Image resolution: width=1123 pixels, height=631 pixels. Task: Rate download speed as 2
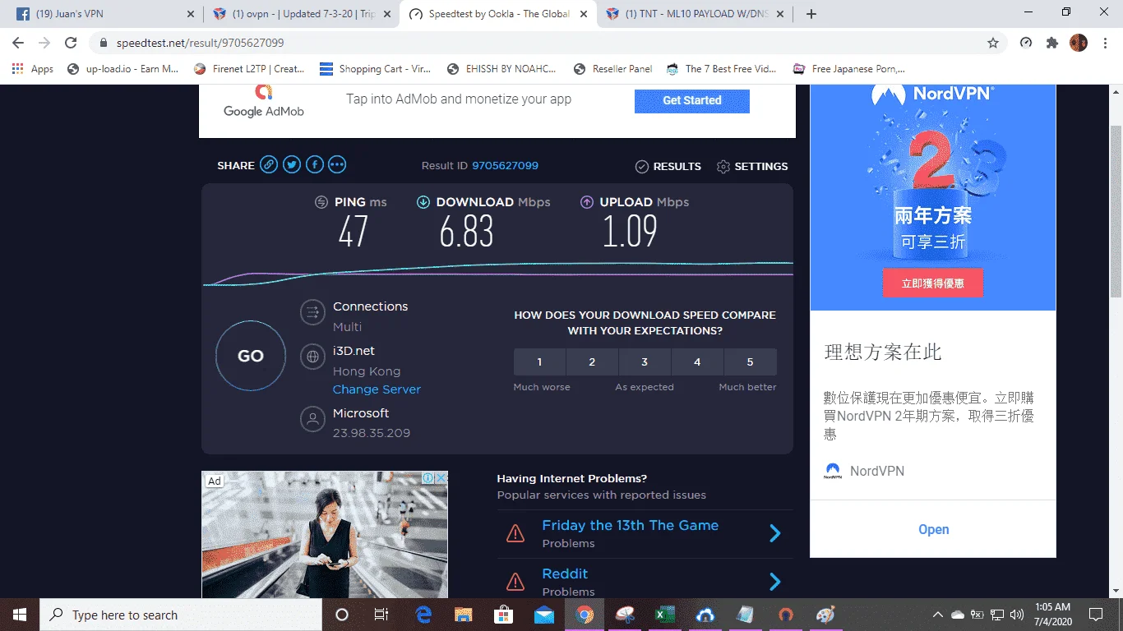592,362
